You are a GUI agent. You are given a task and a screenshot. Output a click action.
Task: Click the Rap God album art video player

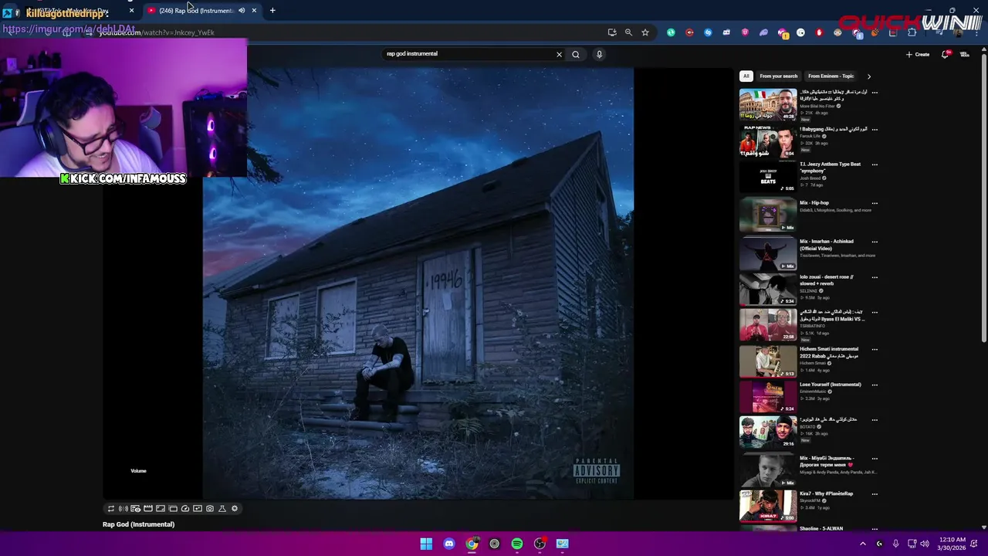click(418, 283)
